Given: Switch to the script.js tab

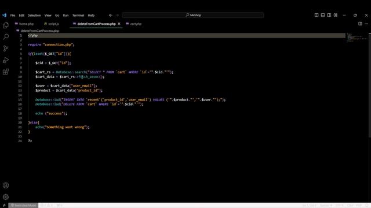Looking at the screenshot, I should click(52, 24).
